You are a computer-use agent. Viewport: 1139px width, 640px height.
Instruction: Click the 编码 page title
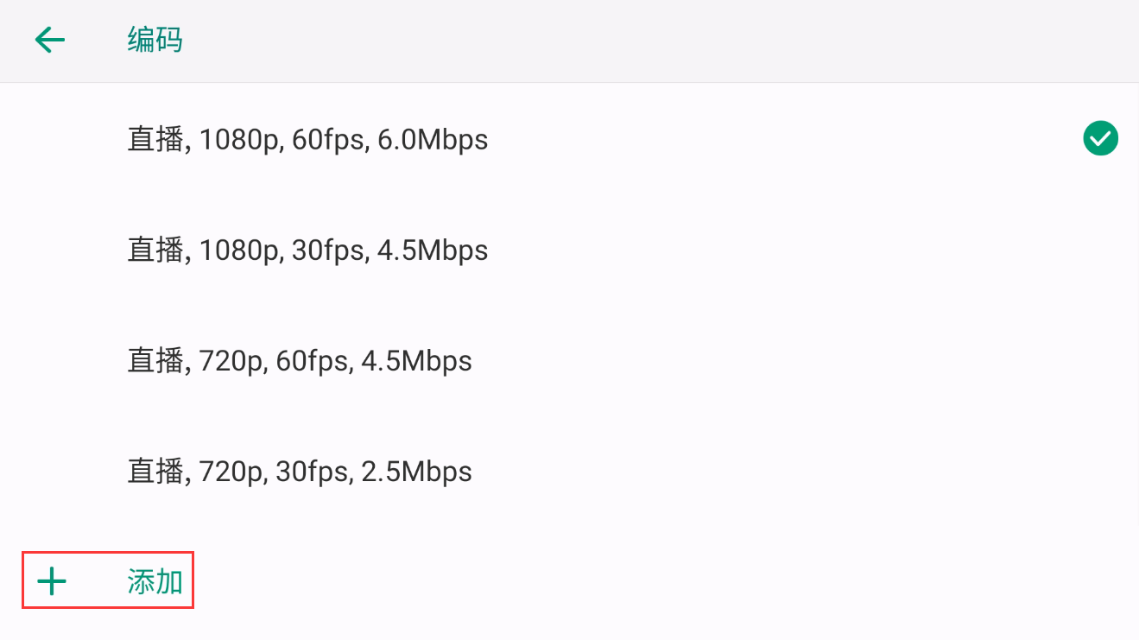tap(155, 40)
